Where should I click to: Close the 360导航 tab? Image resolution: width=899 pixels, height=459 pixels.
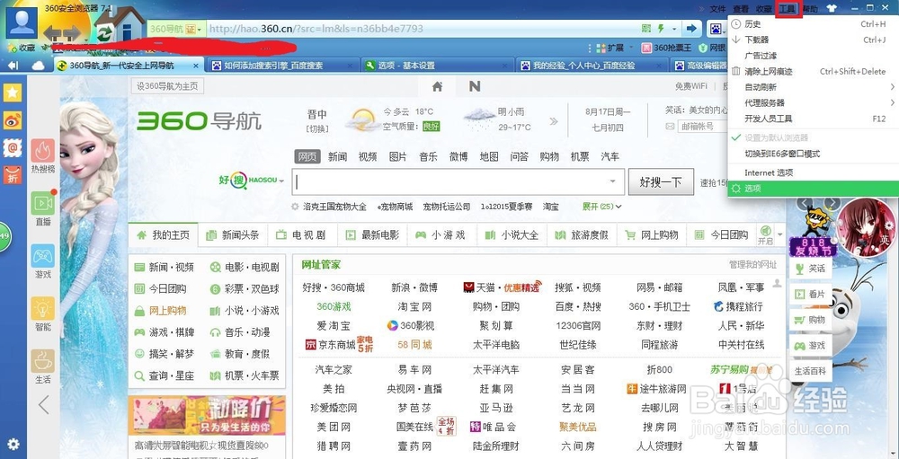pyautogui.click(x=195, y=66)
